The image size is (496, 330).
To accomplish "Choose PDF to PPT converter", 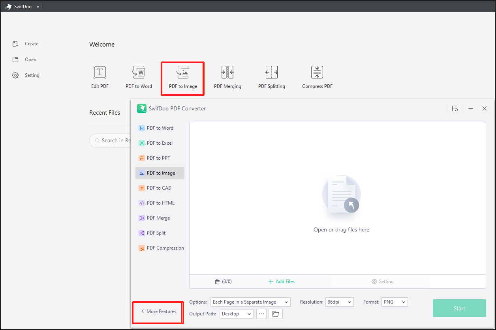I will pyautogui.click(x=160, y=158).
